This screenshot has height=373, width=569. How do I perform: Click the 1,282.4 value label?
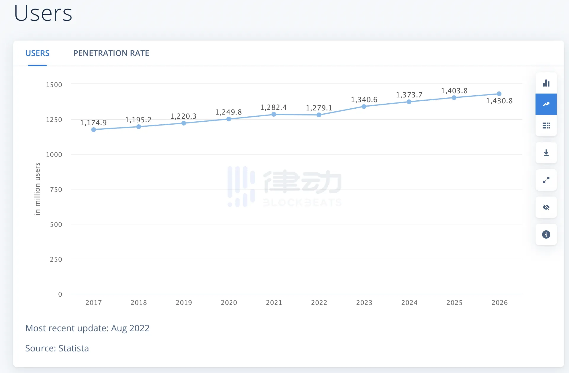[x=274, y=107]
